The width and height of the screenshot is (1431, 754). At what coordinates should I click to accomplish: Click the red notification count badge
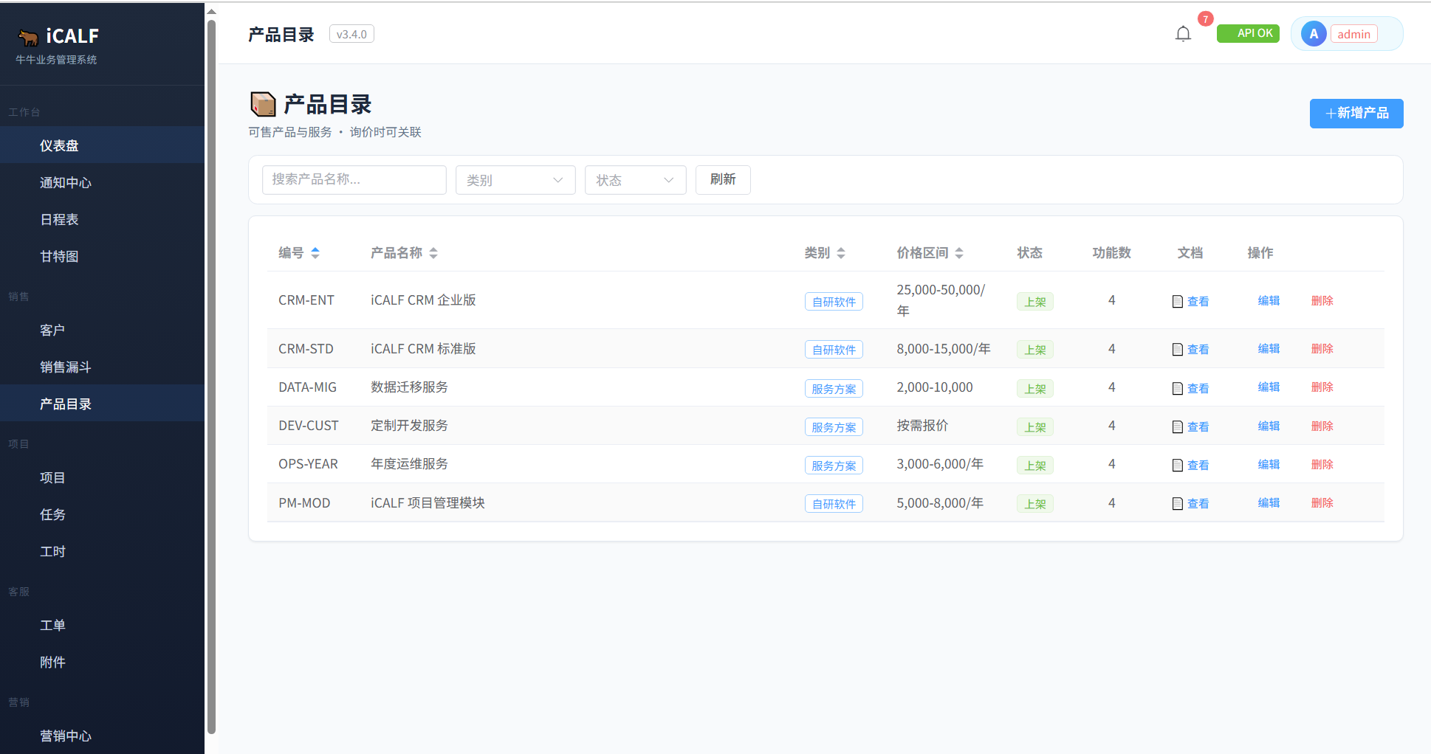[x=1205, y=19]
